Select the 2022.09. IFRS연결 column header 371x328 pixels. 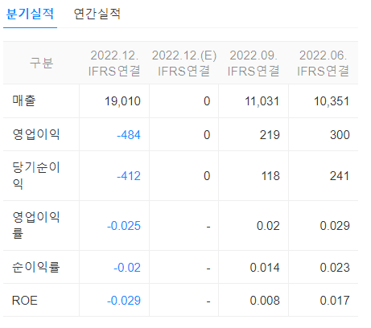click(254, 64)
